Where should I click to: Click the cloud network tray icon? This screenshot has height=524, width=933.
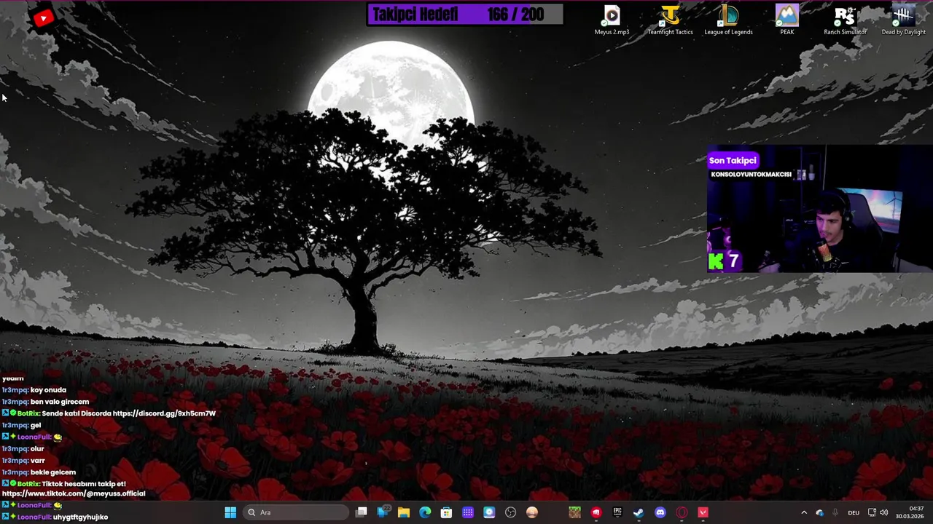[820, 512]
